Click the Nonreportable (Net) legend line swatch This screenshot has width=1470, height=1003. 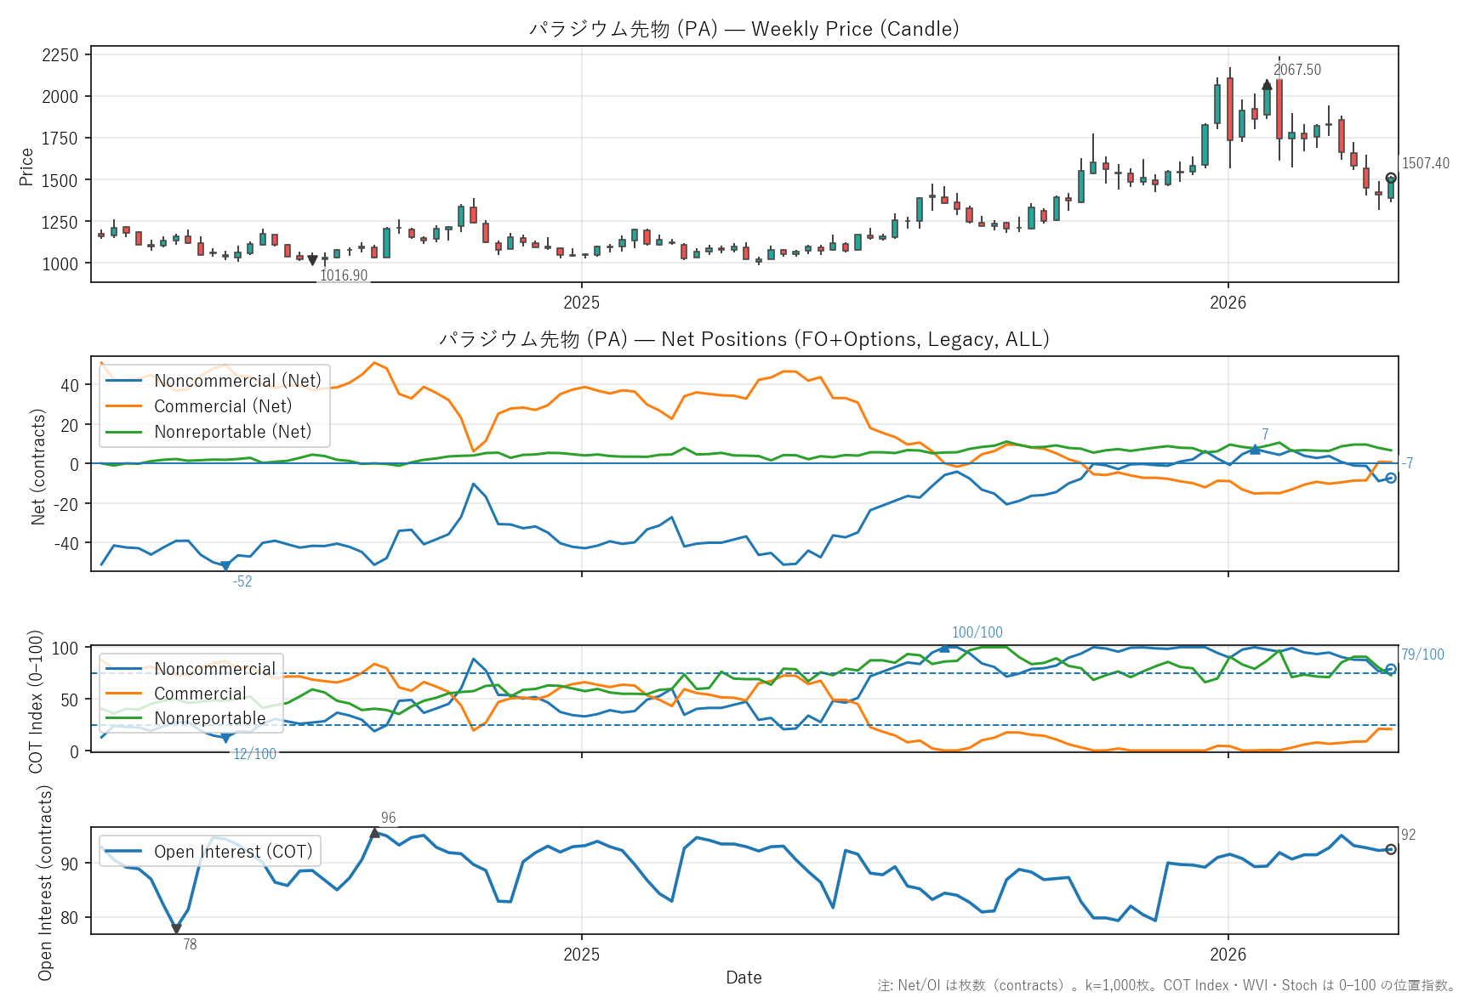123,432
